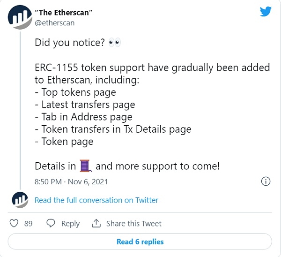Open "The Etherscan" display name
Viewport: 281px width, 257px height.
(x=64, y=12)
